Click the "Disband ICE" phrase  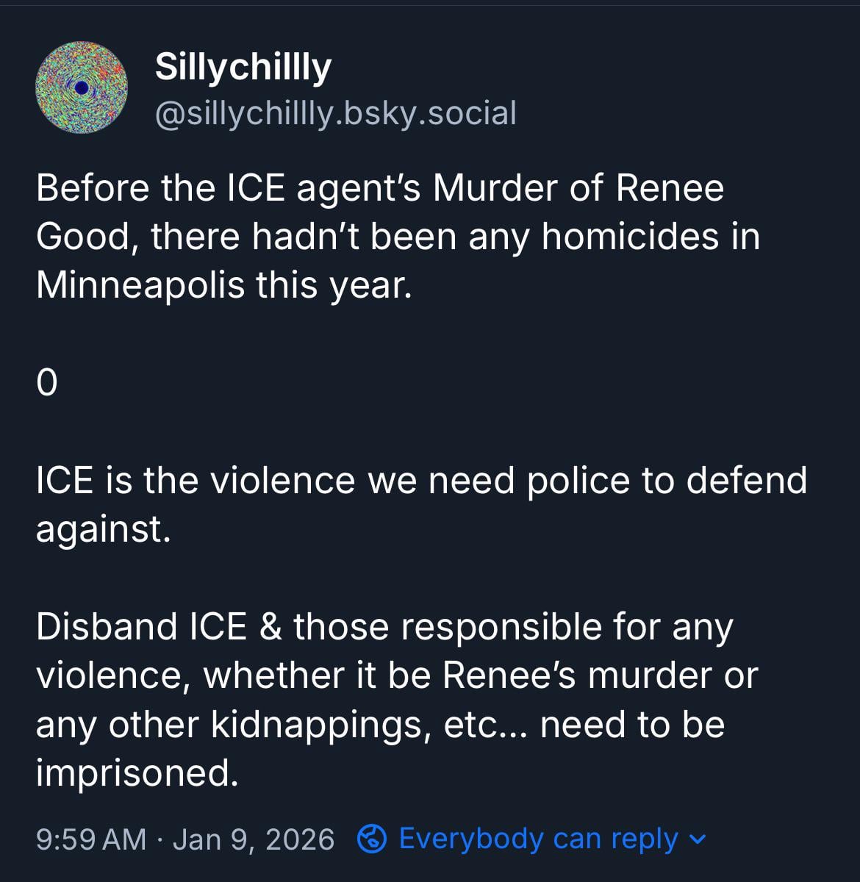tap(140, 627)
